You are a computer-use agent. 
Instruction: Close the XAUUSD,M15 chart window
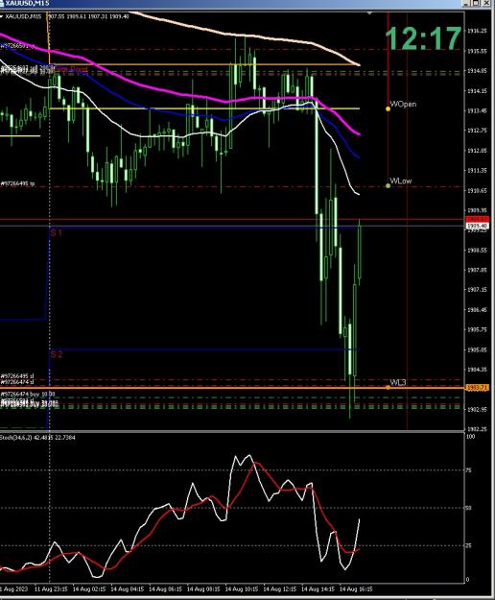coord(485,3)
